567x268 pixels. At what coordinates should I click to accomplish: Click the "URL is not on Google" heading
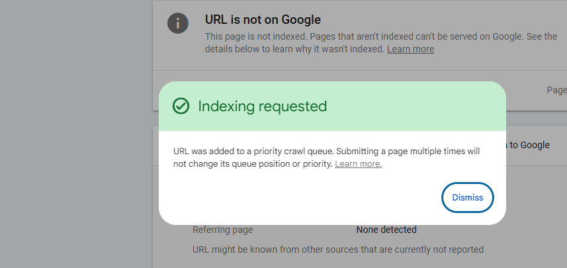[x=263, y=20]
